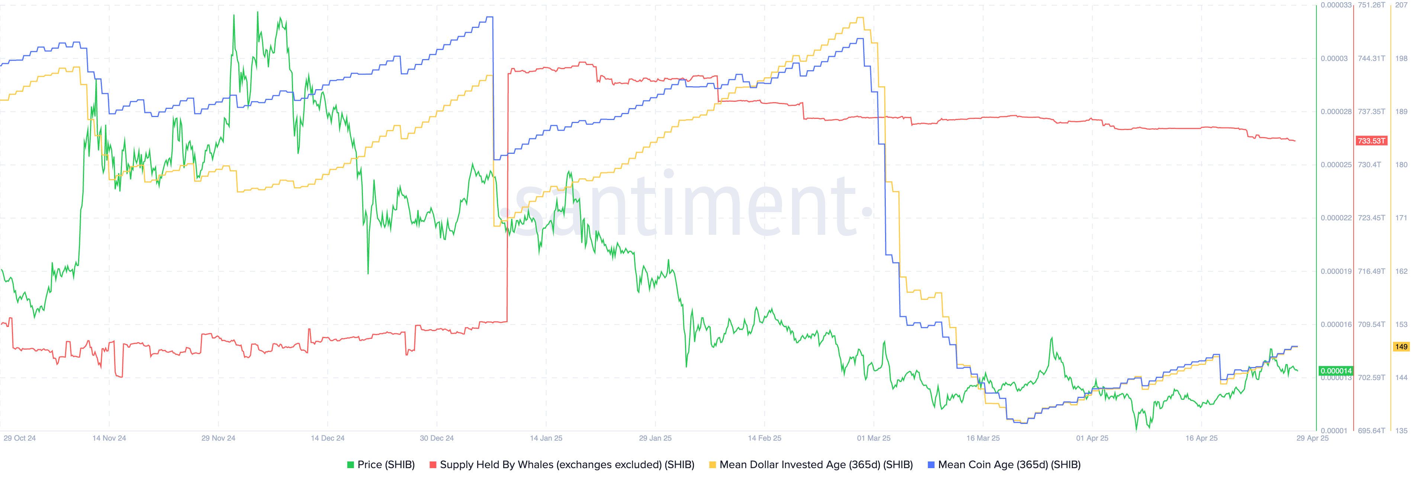Click the red Supply Held By Whales swatch

pos(433,465)
